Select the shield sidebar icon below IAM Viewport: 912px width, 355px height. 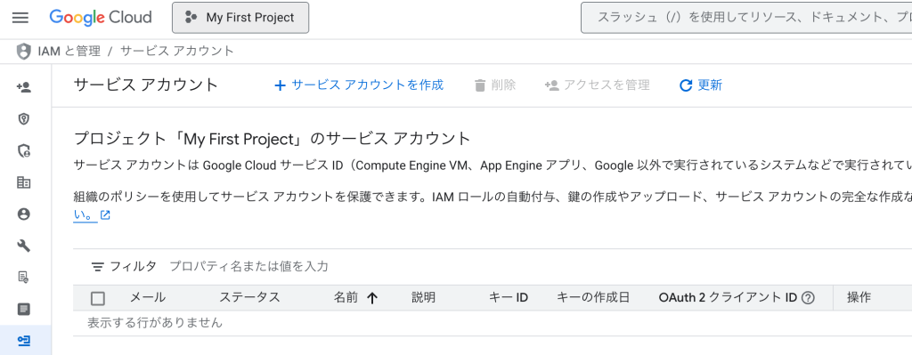pyautogui.click(x=24, y=119)
